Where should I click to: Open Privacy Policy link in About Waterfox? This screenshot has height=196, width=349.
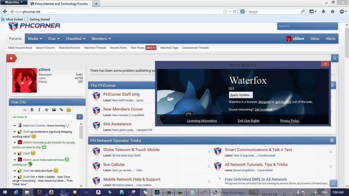pos(289,121)
